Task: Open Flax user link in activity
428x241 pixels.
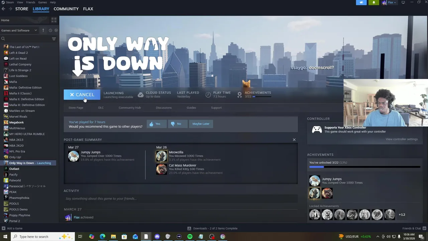Action: [x=77, y=218]
